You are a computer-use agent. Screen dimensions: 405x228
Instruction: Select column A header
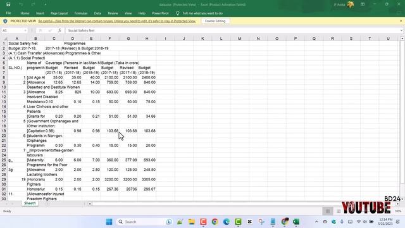(x=17, y=39)
